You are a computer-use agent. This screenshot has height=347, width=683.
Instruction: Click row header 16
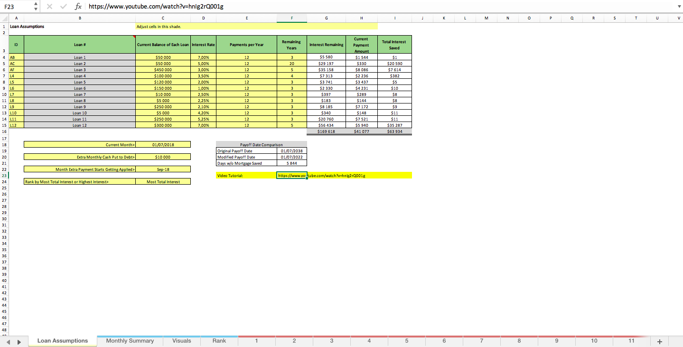pyautogui.click(x=4, y=131)
